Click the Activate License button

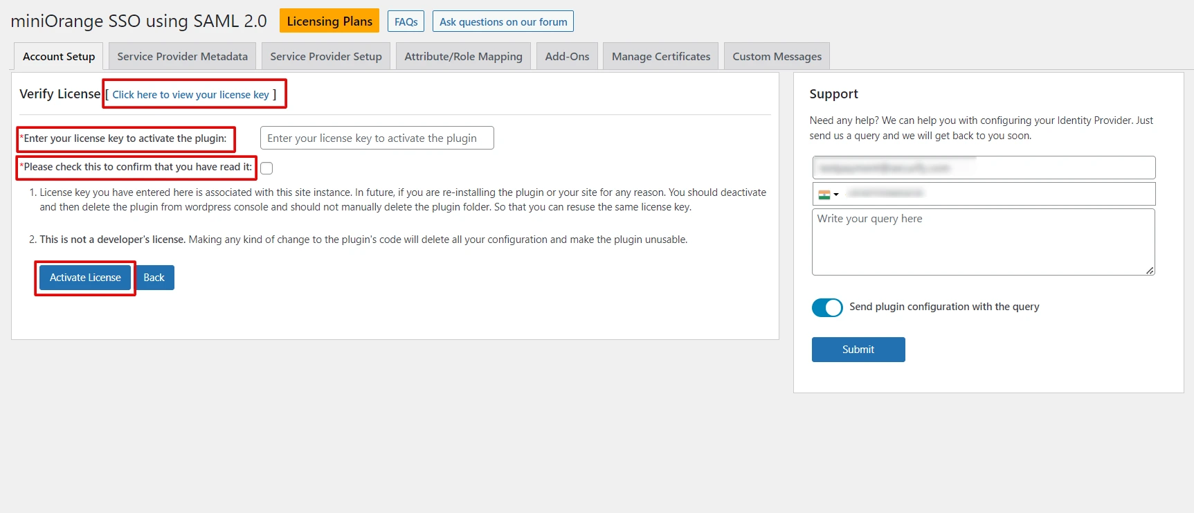pos(85,278)
